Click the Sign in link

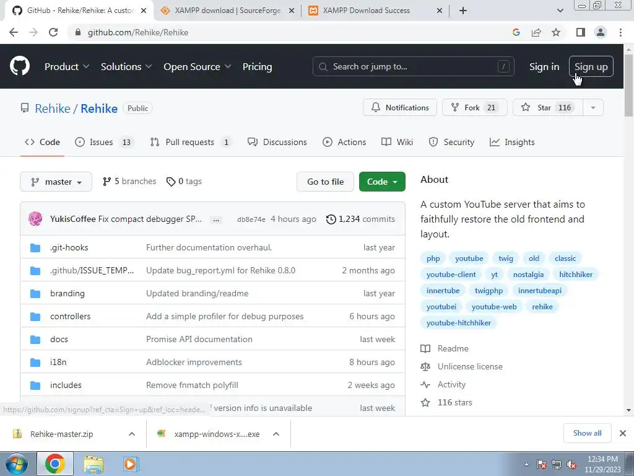click(x=544, y=67)
